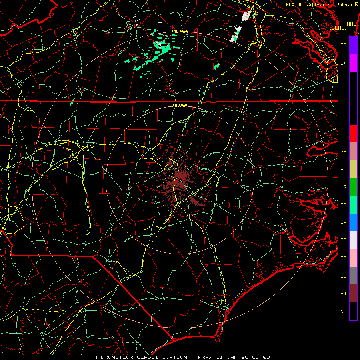Click the 'BD' legend label
This screenshot has width=360, height=360.
(x=343, y=170)
